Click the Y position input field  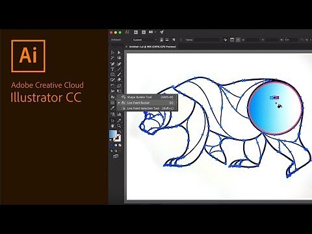tap(272, 40)
